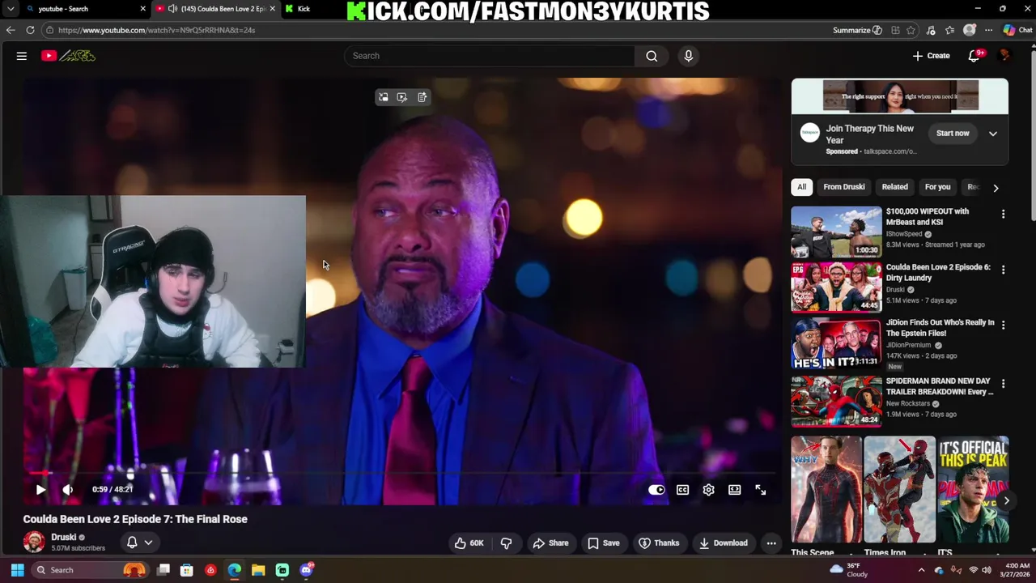Download the video
The height and width of the screenshot is (583, 1036).
pos(723,543)
